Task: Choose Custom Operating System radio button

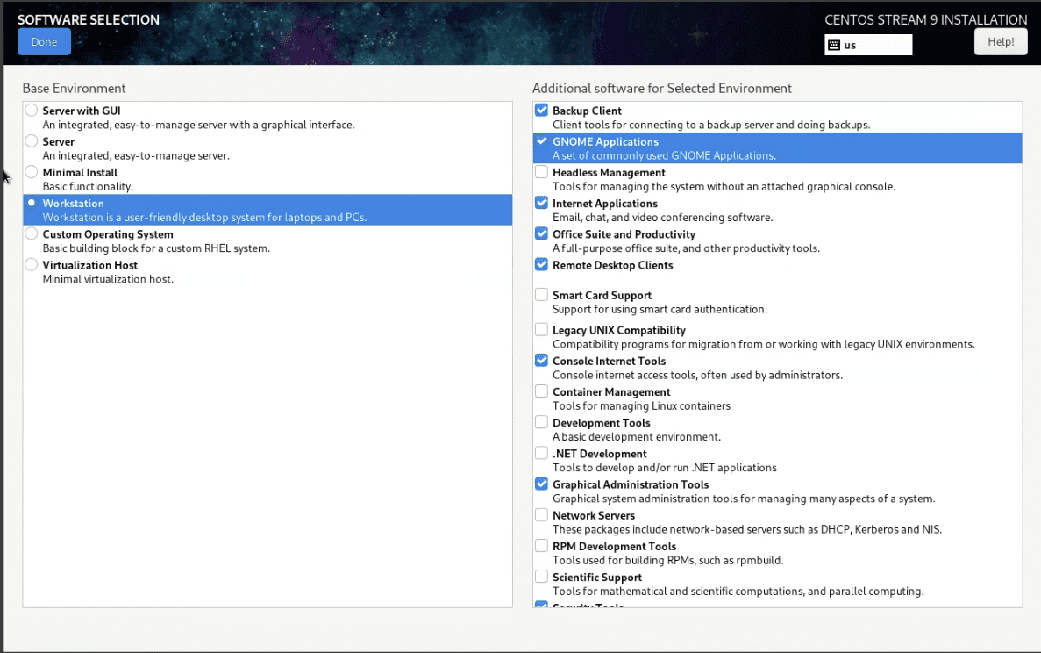Action: pos(32,233)
